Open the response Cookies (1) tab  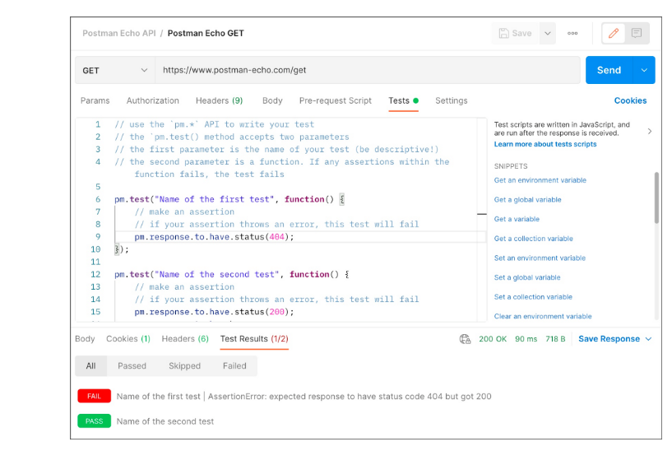[x=128, y=339]
